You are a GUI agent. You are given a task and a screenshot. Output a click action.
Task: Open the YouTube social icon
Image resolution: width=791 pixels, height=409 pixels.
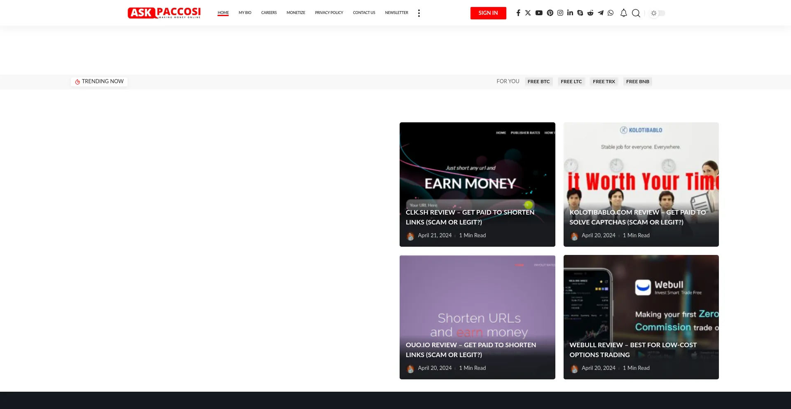point(539,13)
